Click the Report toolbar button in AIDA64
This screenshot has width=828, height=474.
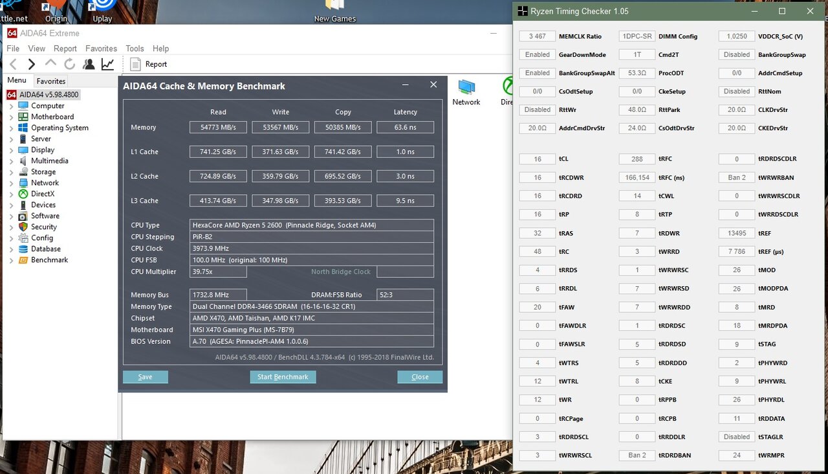tap(148, 64)
